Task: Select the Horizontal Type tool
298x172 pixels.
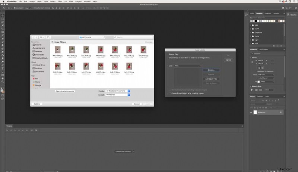Action: (x=3, y=68)
